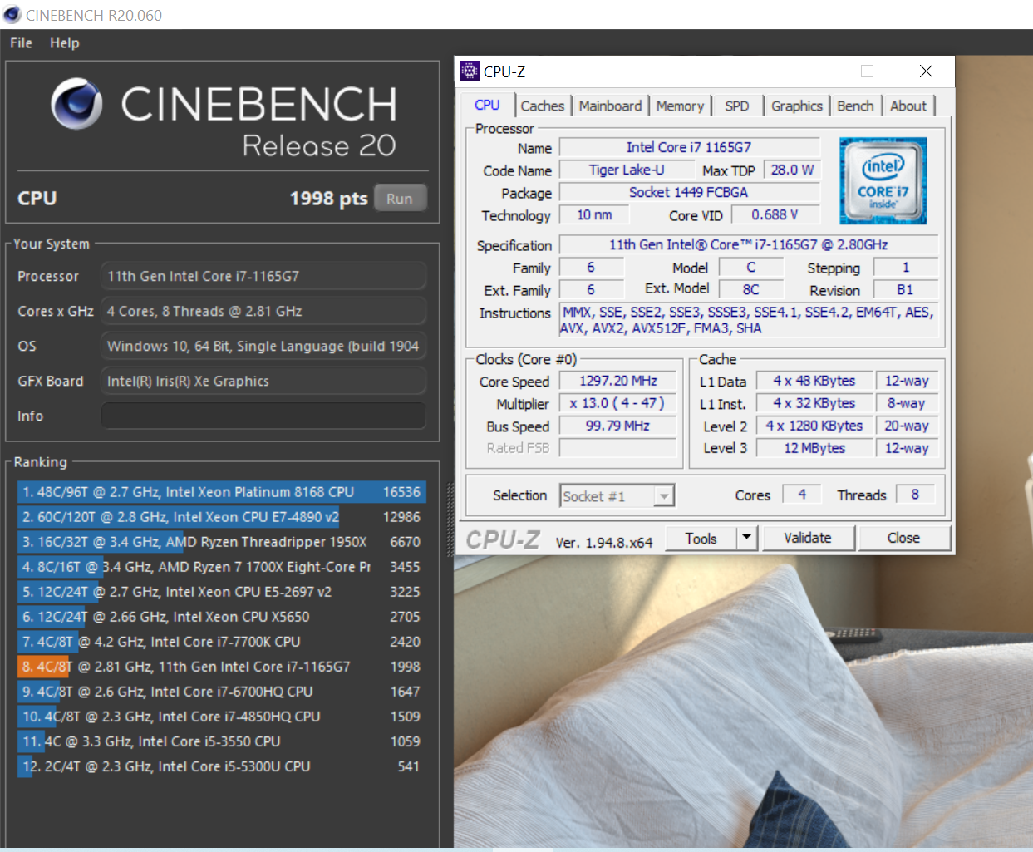Select ranking row Xeon CPU E5-2697 v2
1033x852 pixels.
click(x=222, y=592)
